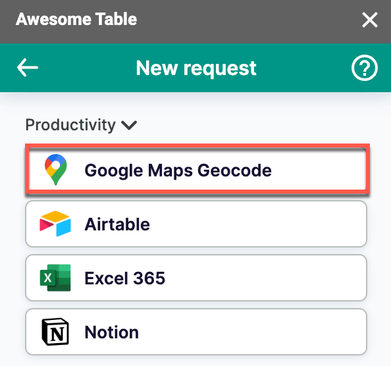Expand the Productivity category dropdown
The width and height of the screenshot is (391, 366).
(81, 125)
